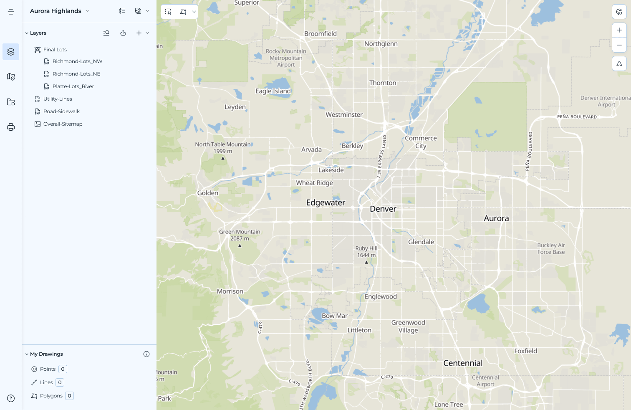Click the Points target icon
This screenshot has width=631, height=410.
point(34,369)
